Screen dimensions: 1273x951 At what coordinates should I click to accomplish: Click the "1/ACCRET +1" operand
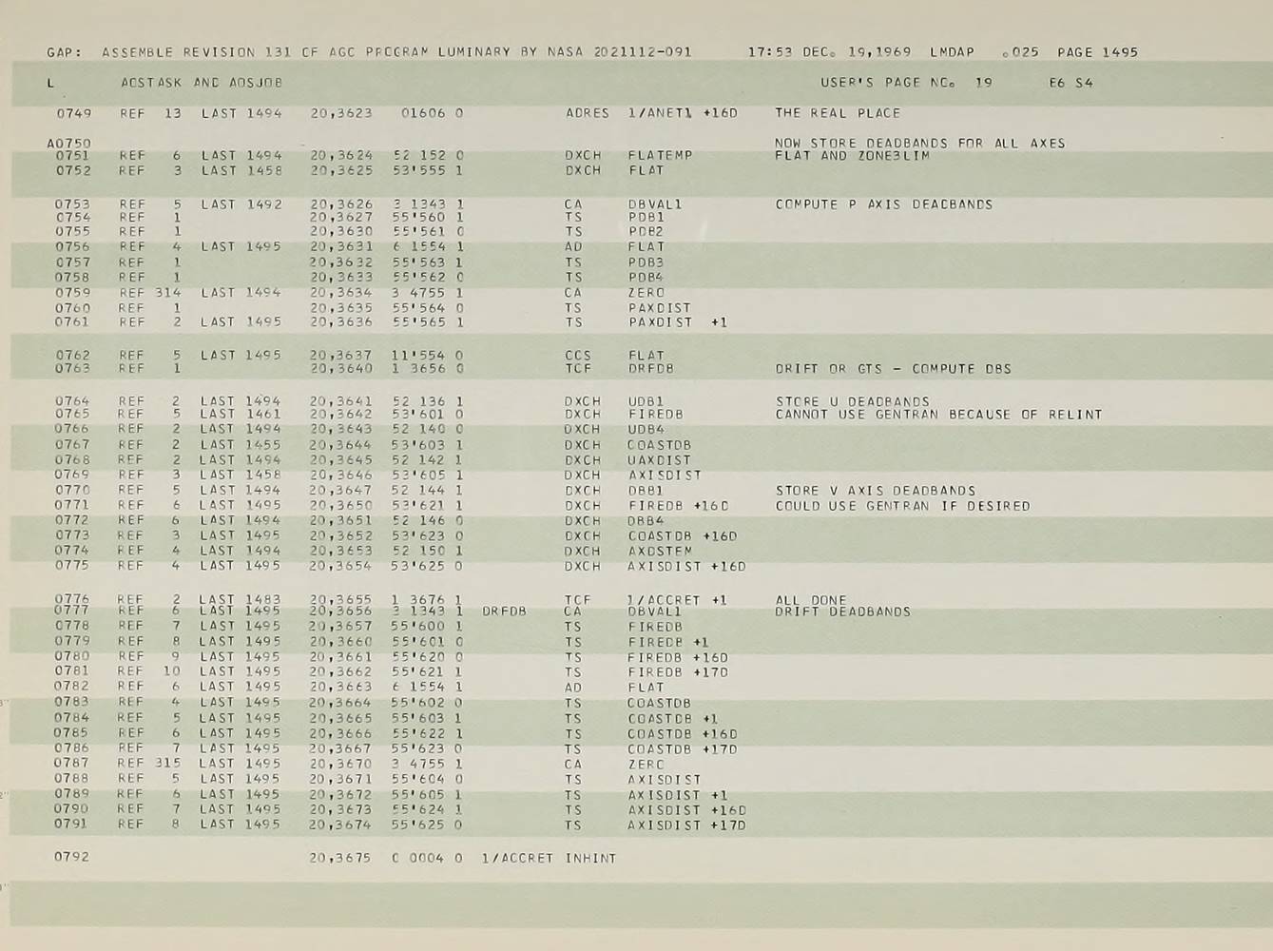[678, 600]
